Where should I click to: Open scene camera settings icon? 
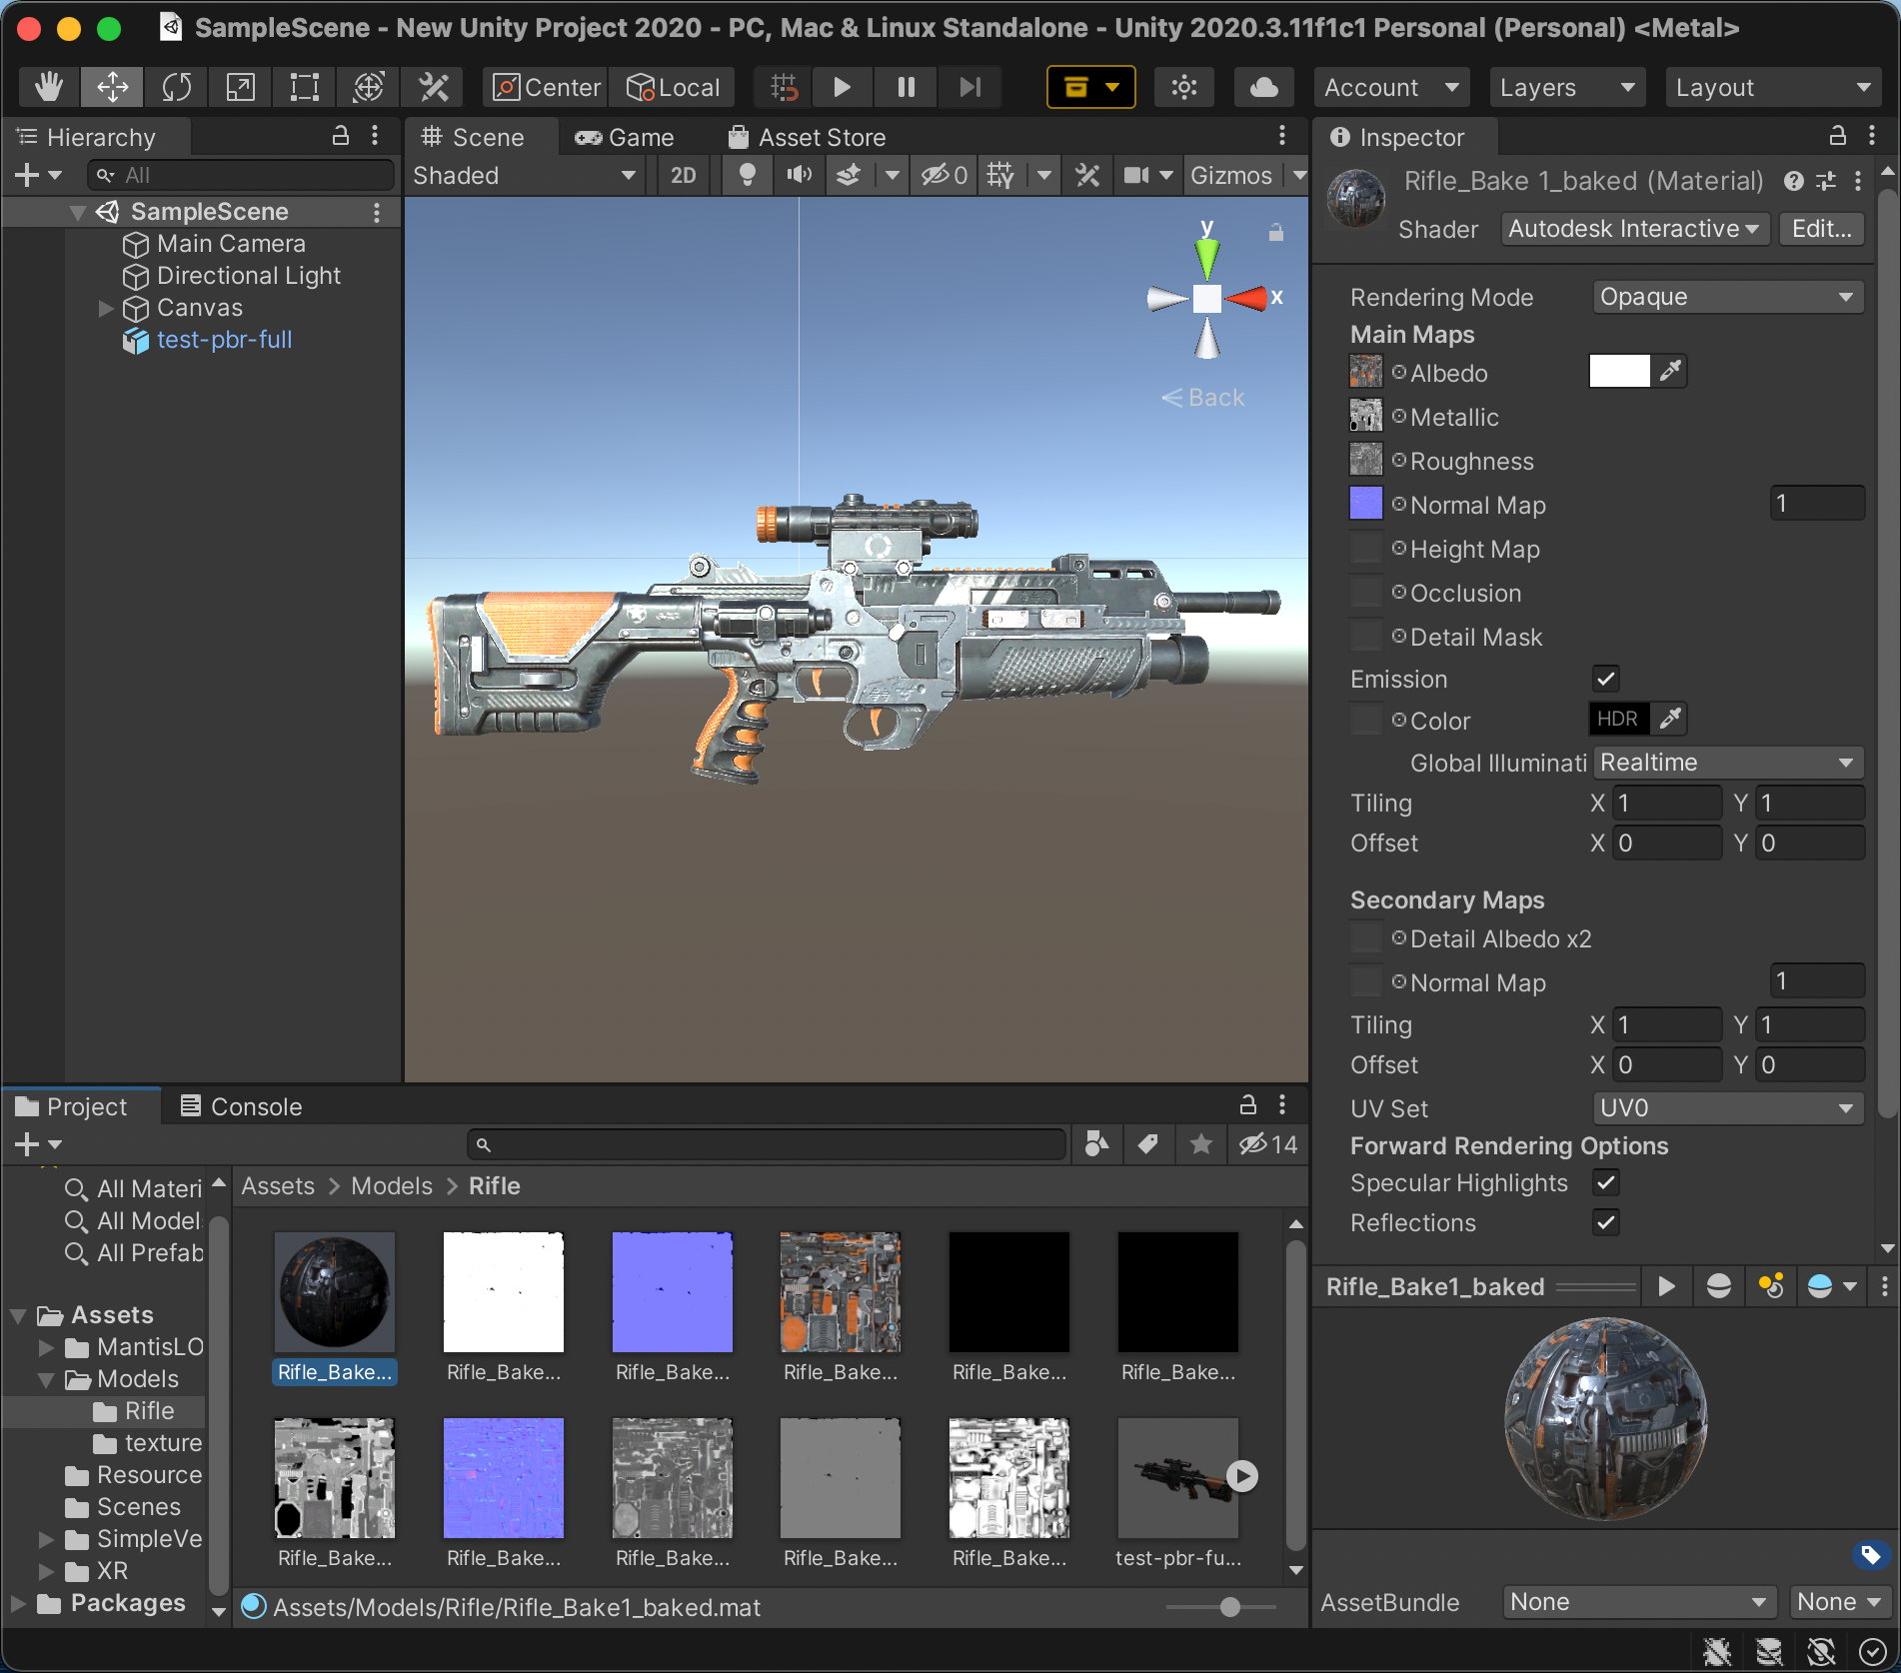[1136, 176]
